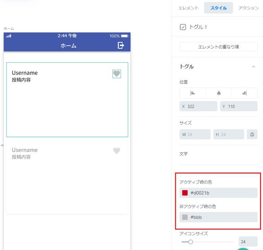Click the エレメントの重なり順 button
This screenshot has height=250, width=263.
[x=218, y=47]
